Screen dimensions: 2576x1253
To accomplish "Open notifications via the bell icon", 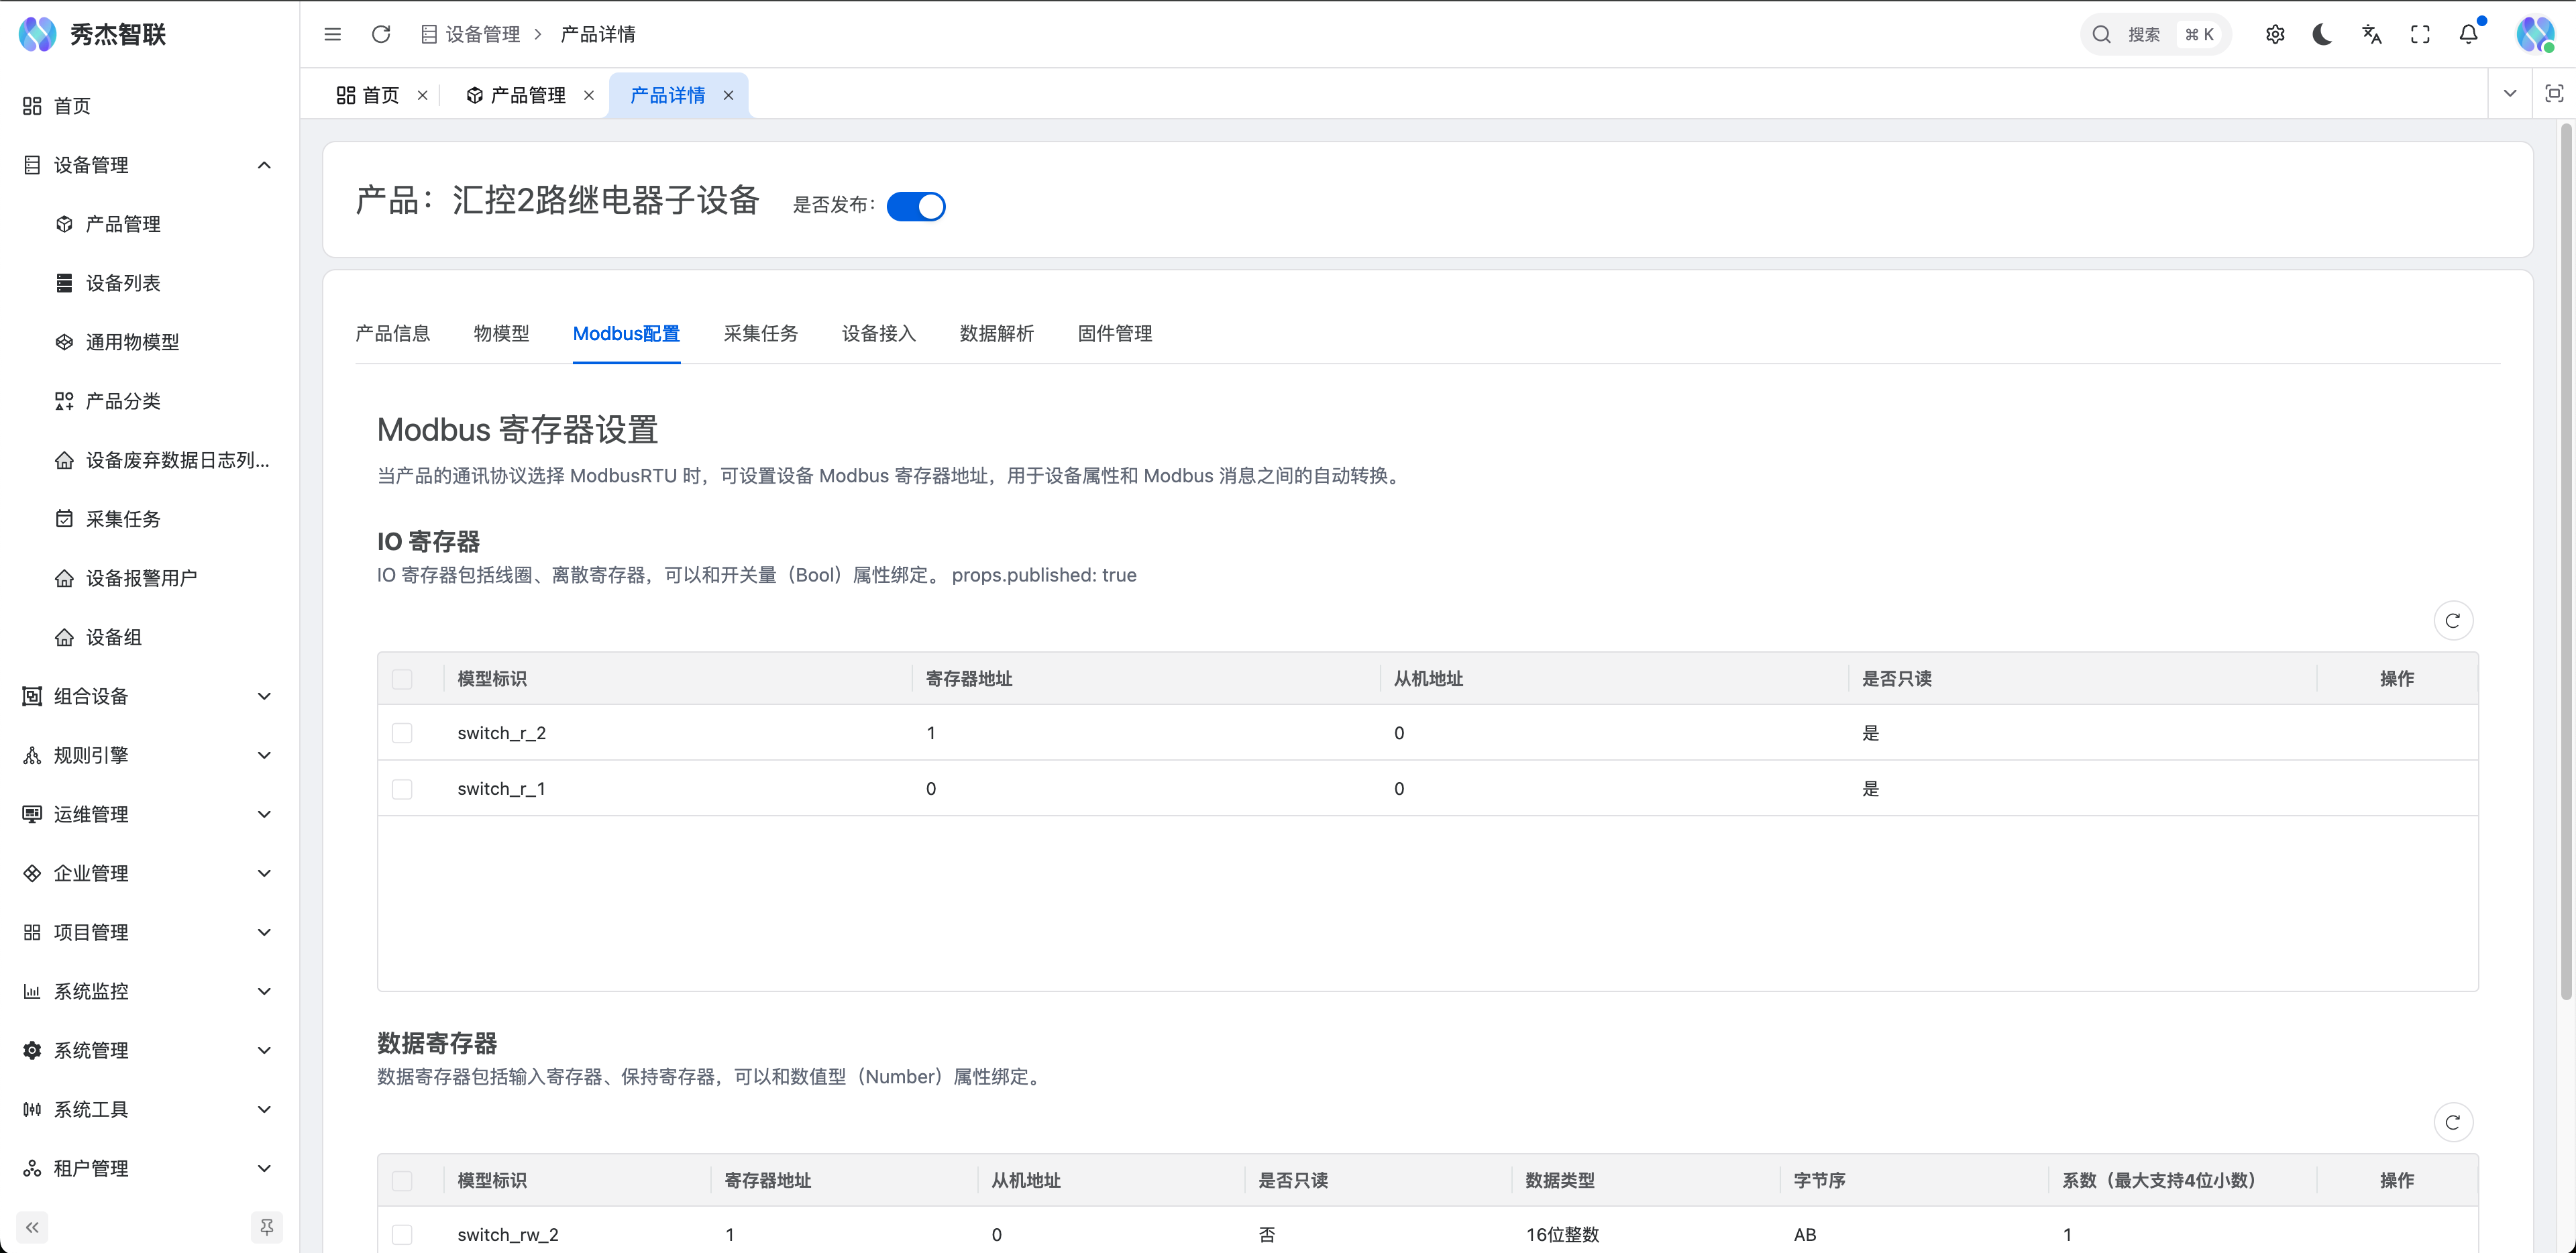I will point(2467,33).
